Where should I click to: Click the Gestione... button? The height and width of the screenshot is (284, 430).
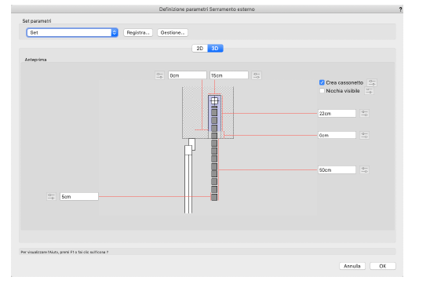coord(173,33)
